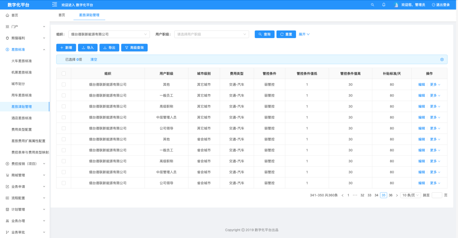The height and width of the screenshot is (238, 458).
Task: Click the 门户 sidebar icon
Action: point(7,27)
